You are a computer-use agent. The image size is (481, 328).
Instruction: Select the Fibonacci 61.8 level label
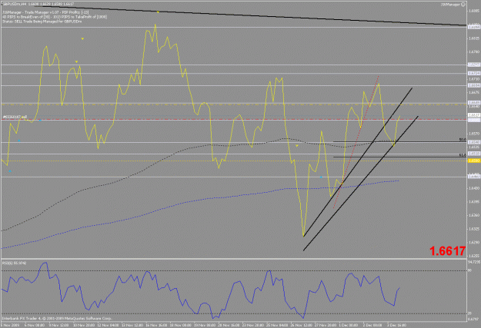click(463, 155)
